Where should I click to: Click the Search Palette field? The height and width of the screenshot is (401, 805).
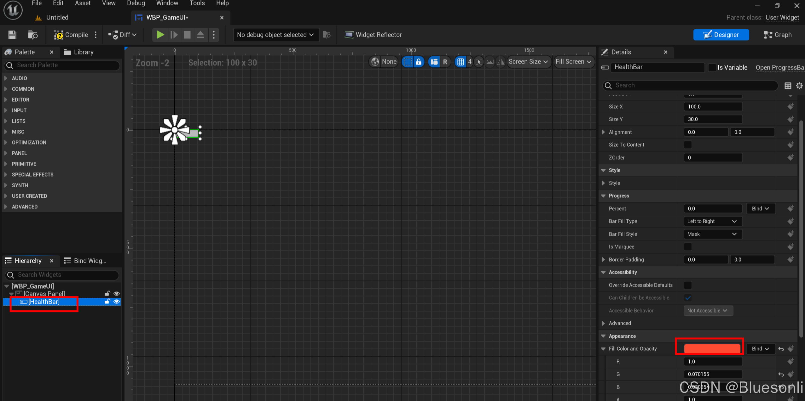click(x=62, y=65)
